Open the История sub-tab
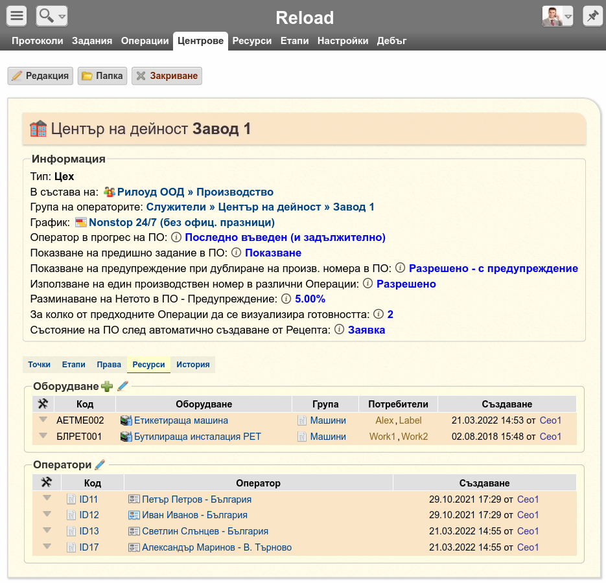Screen dimensions: 606x583 coord(193,364)
